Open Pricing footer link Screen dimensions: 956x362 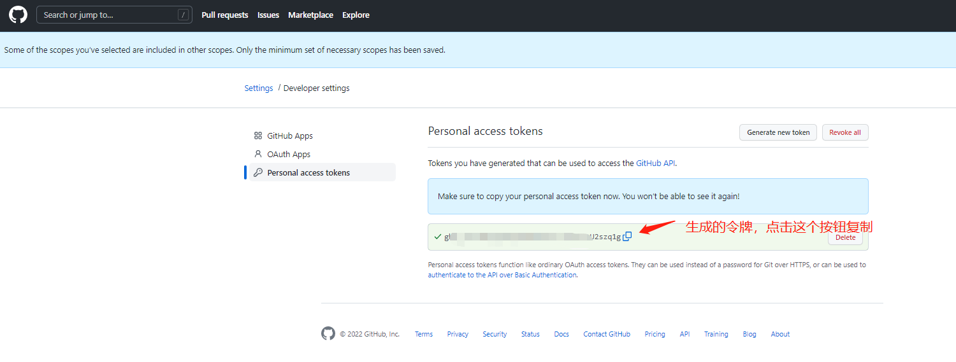pos(655,334)
